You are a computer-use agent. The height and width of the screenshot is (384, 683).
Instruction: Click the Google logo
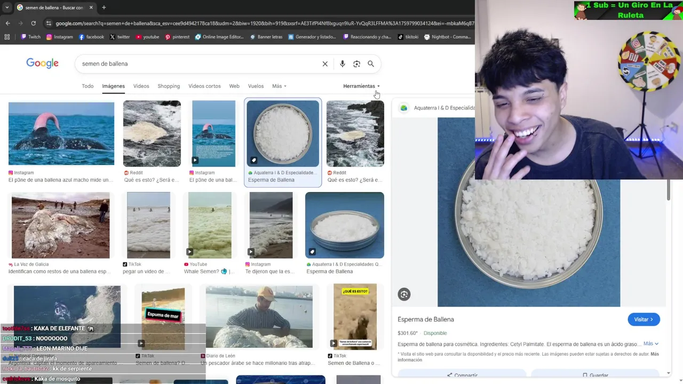[42, 63]
